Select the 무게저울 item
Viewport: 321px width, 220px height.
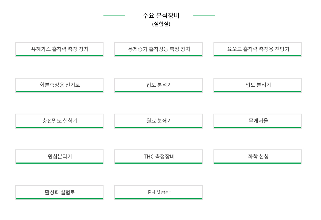(258, 121)
